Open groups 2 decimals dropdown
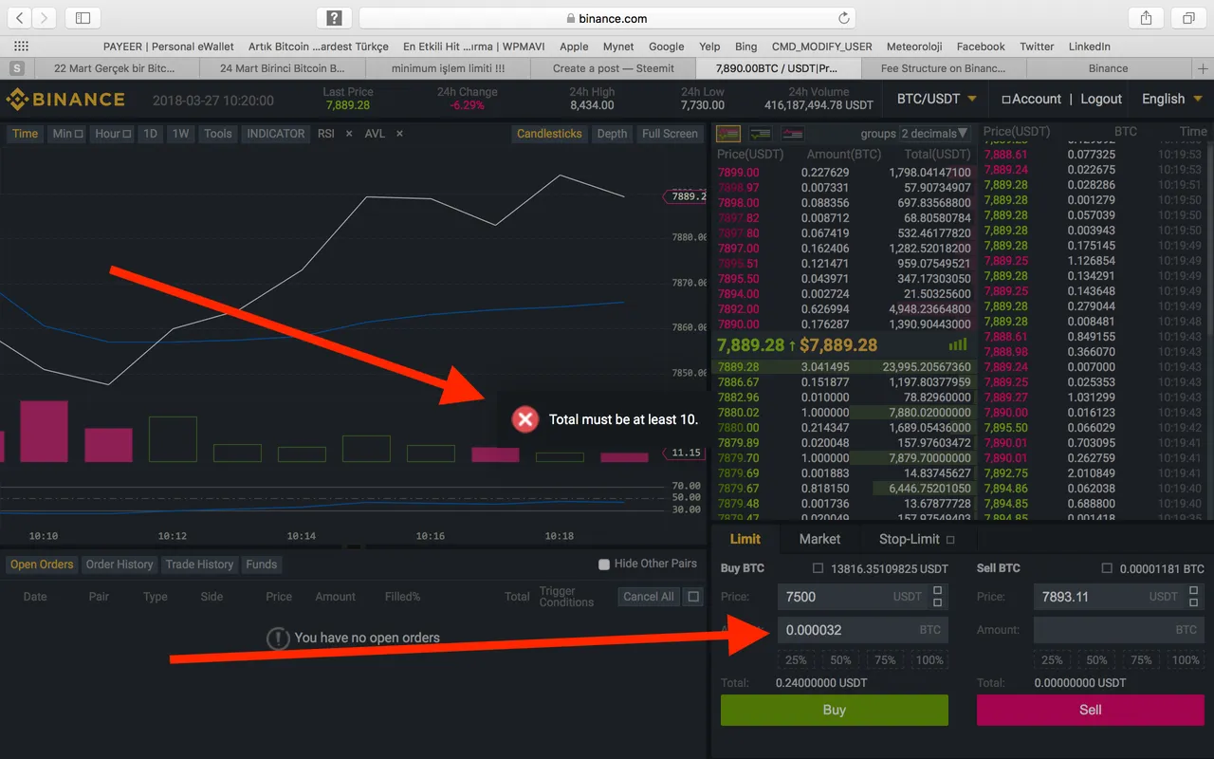 point(935,134)
